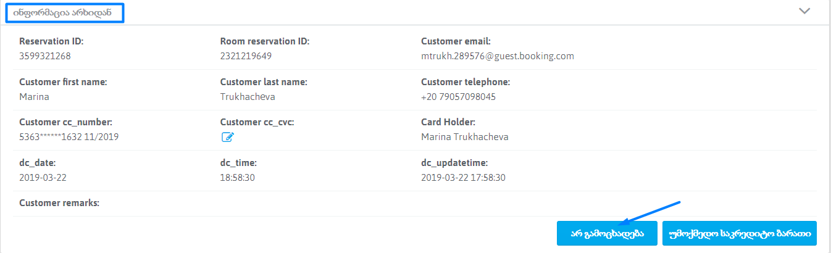Select the customer first name Marina
The image size is (831, 253).
click(34, 97)
